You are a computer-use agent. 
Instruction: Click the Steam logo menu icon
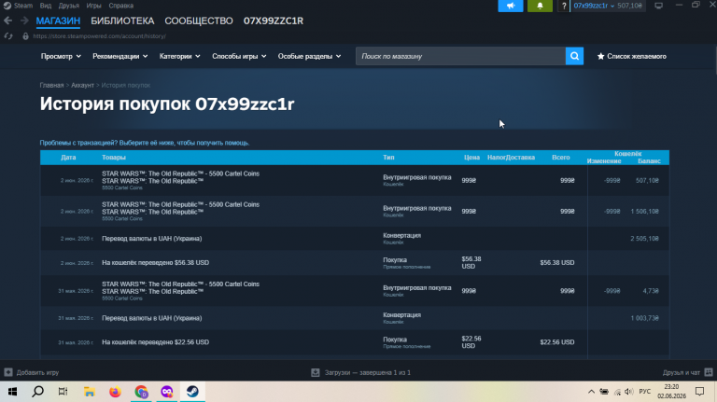(x=7, y=6)
